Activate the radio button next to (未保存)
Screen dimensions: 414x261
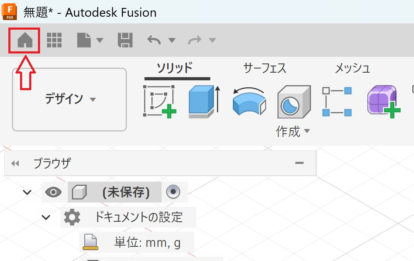tap(173, 192)
